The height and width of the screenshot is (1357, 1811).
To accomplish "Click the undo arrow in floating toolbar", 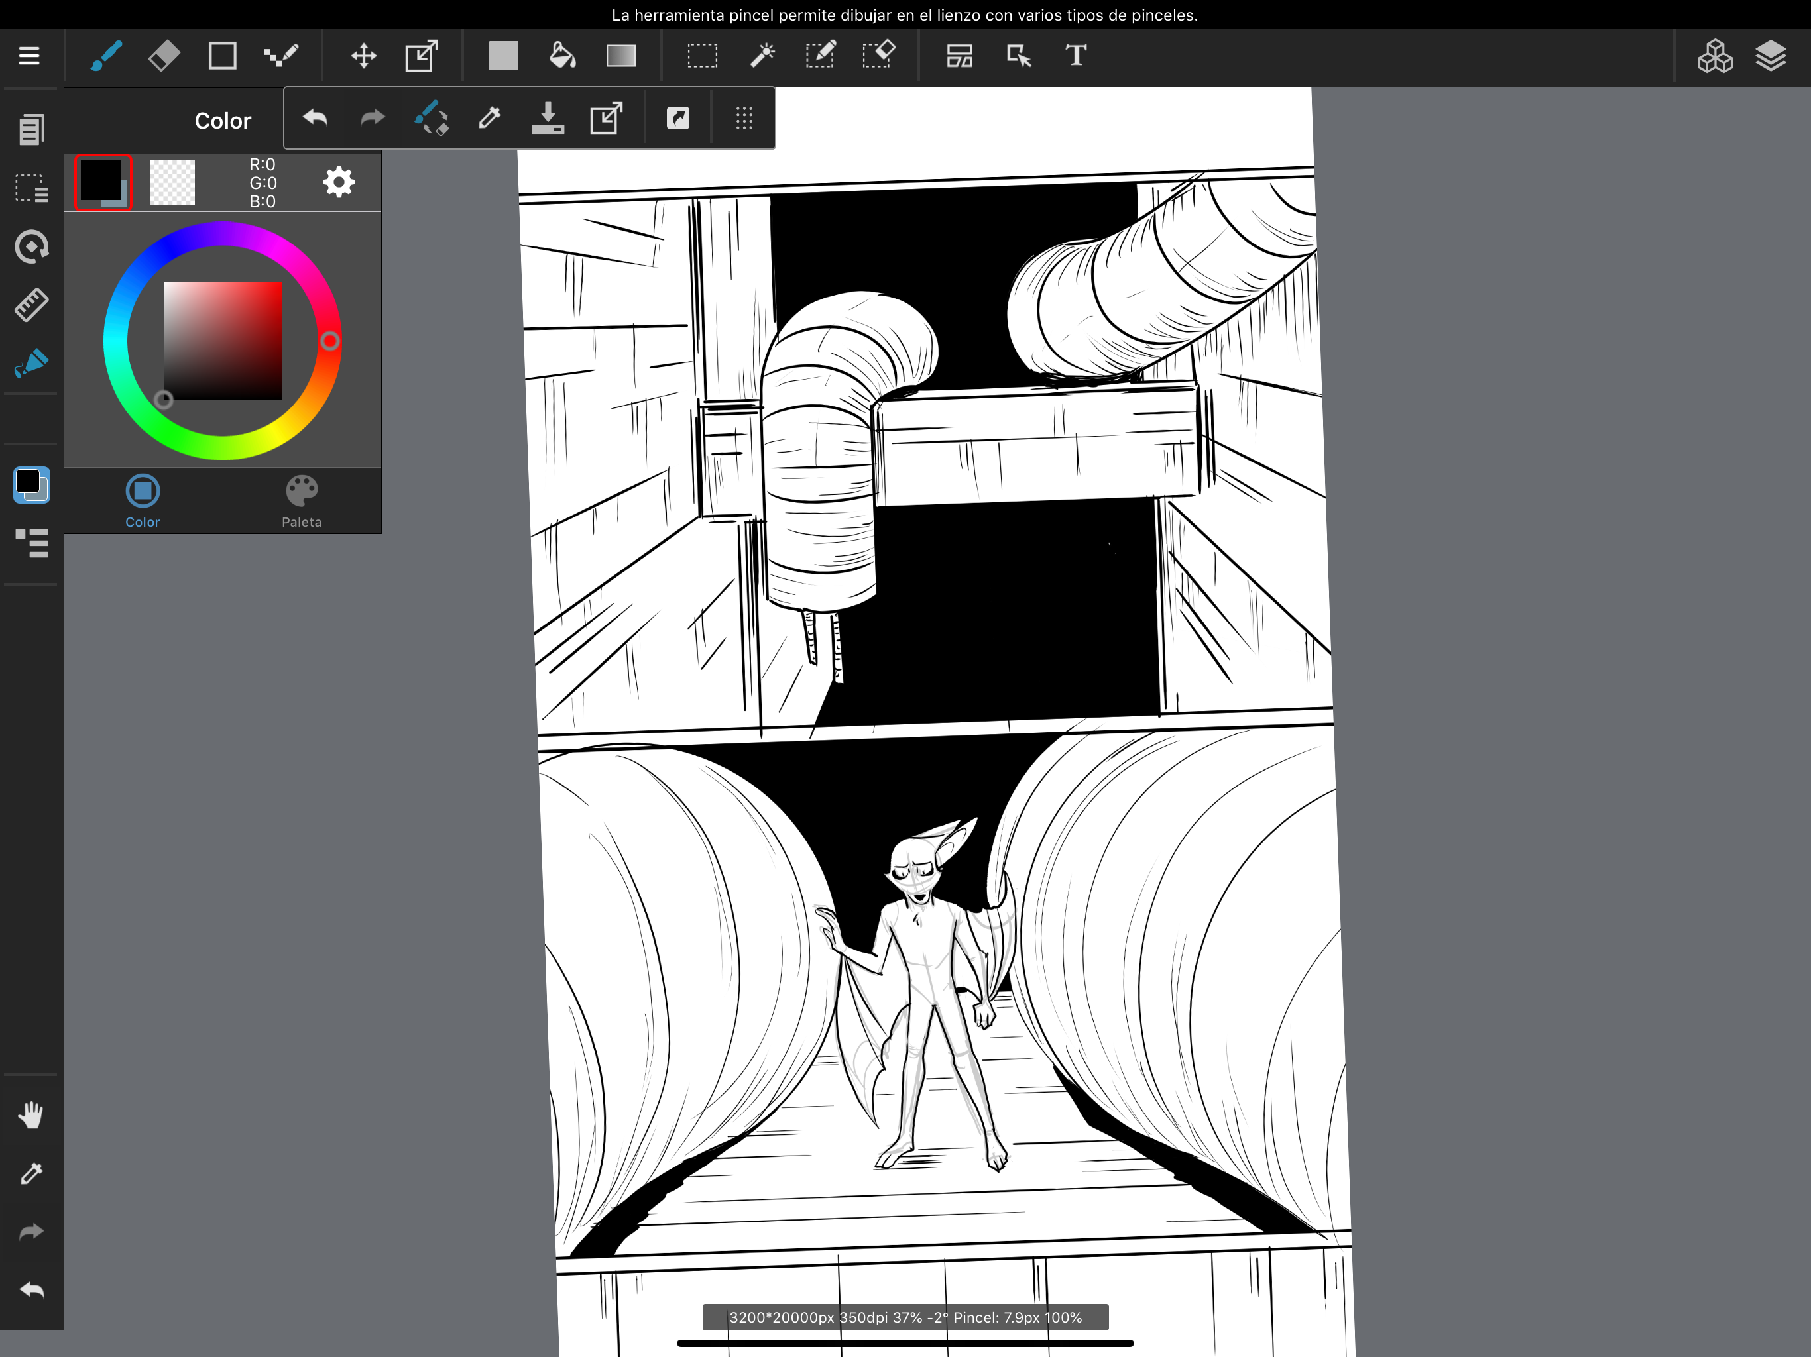I will click(316, 119).
